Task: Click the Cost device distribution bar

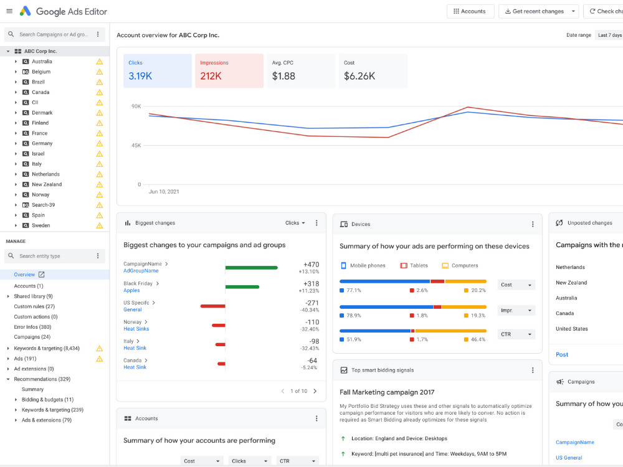Action: coord(413,281)
